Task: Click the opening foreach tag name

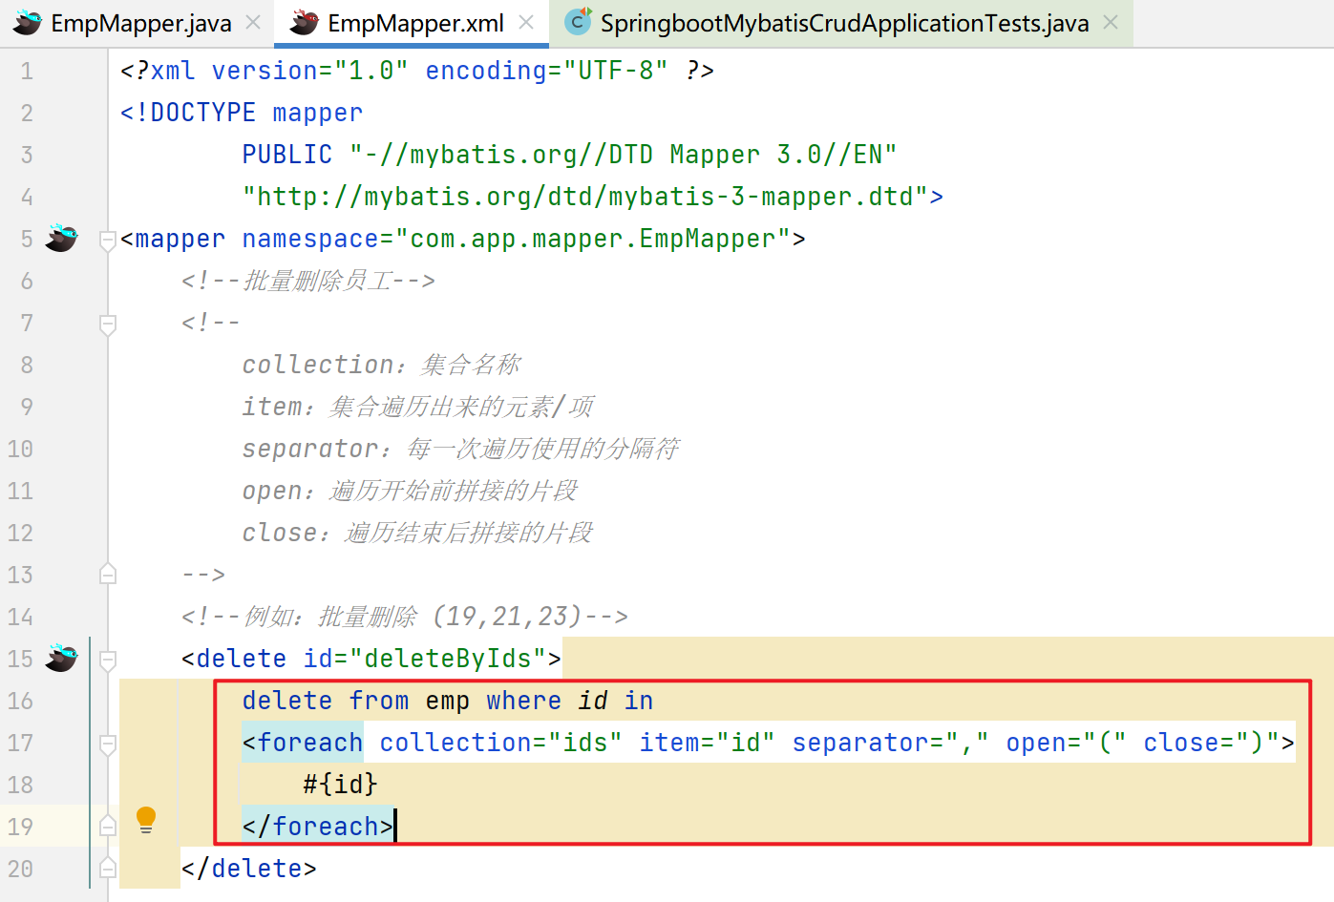Action: 310,743
